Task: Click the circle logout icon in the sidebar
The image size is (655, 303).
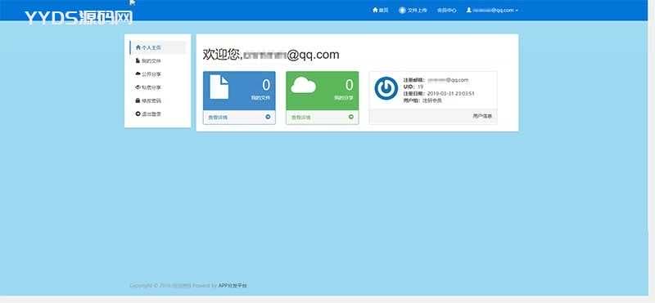Action: click(138, 114)
